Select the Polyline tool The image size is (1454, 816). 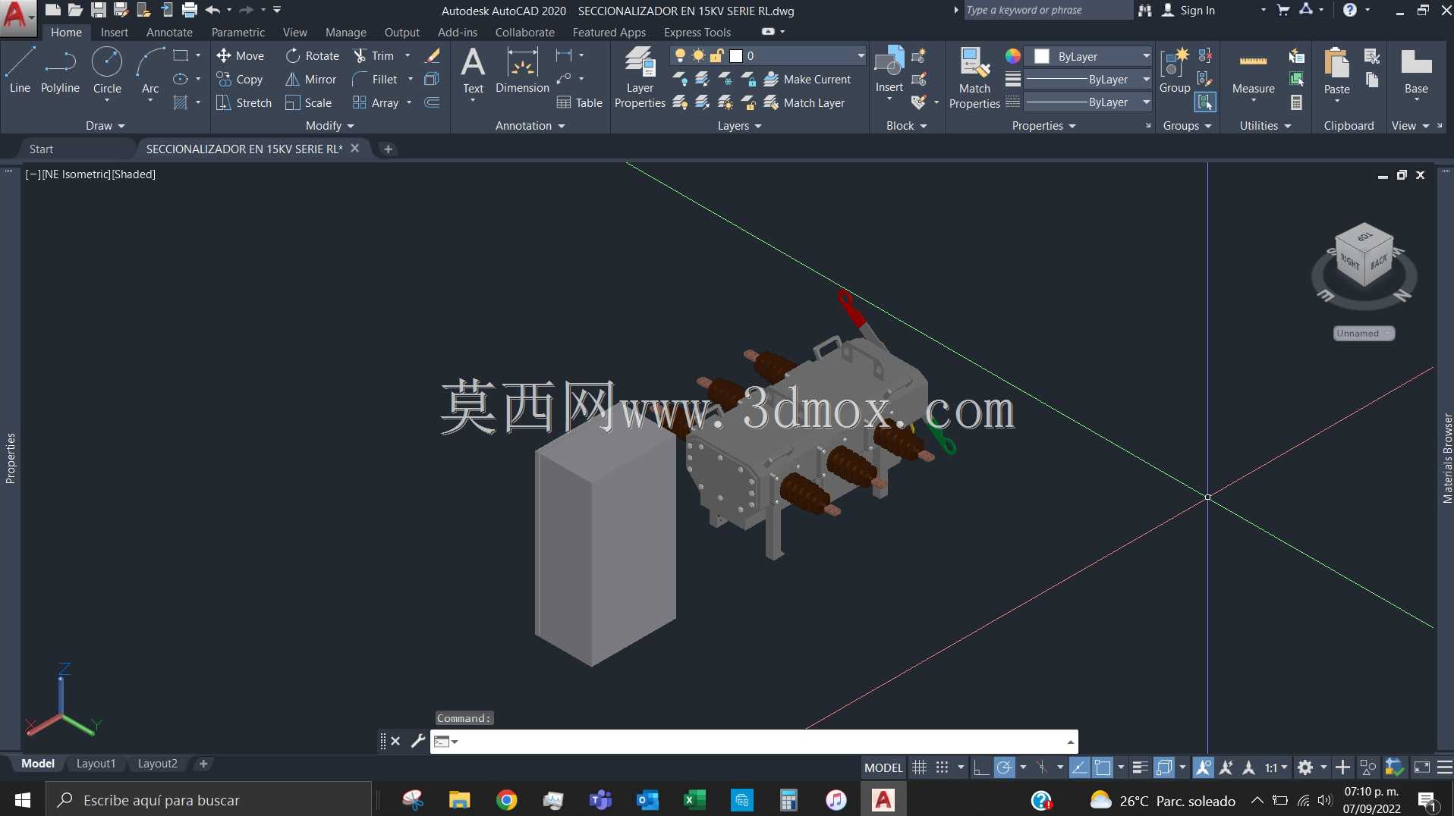(x=60, y=70)
